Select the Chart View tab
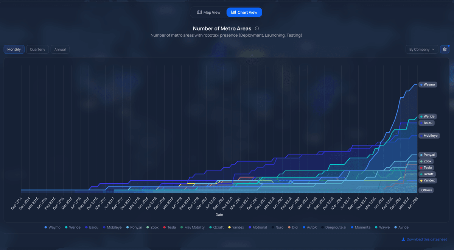Viewport: 454px width, 250px height. click(244, 12)
